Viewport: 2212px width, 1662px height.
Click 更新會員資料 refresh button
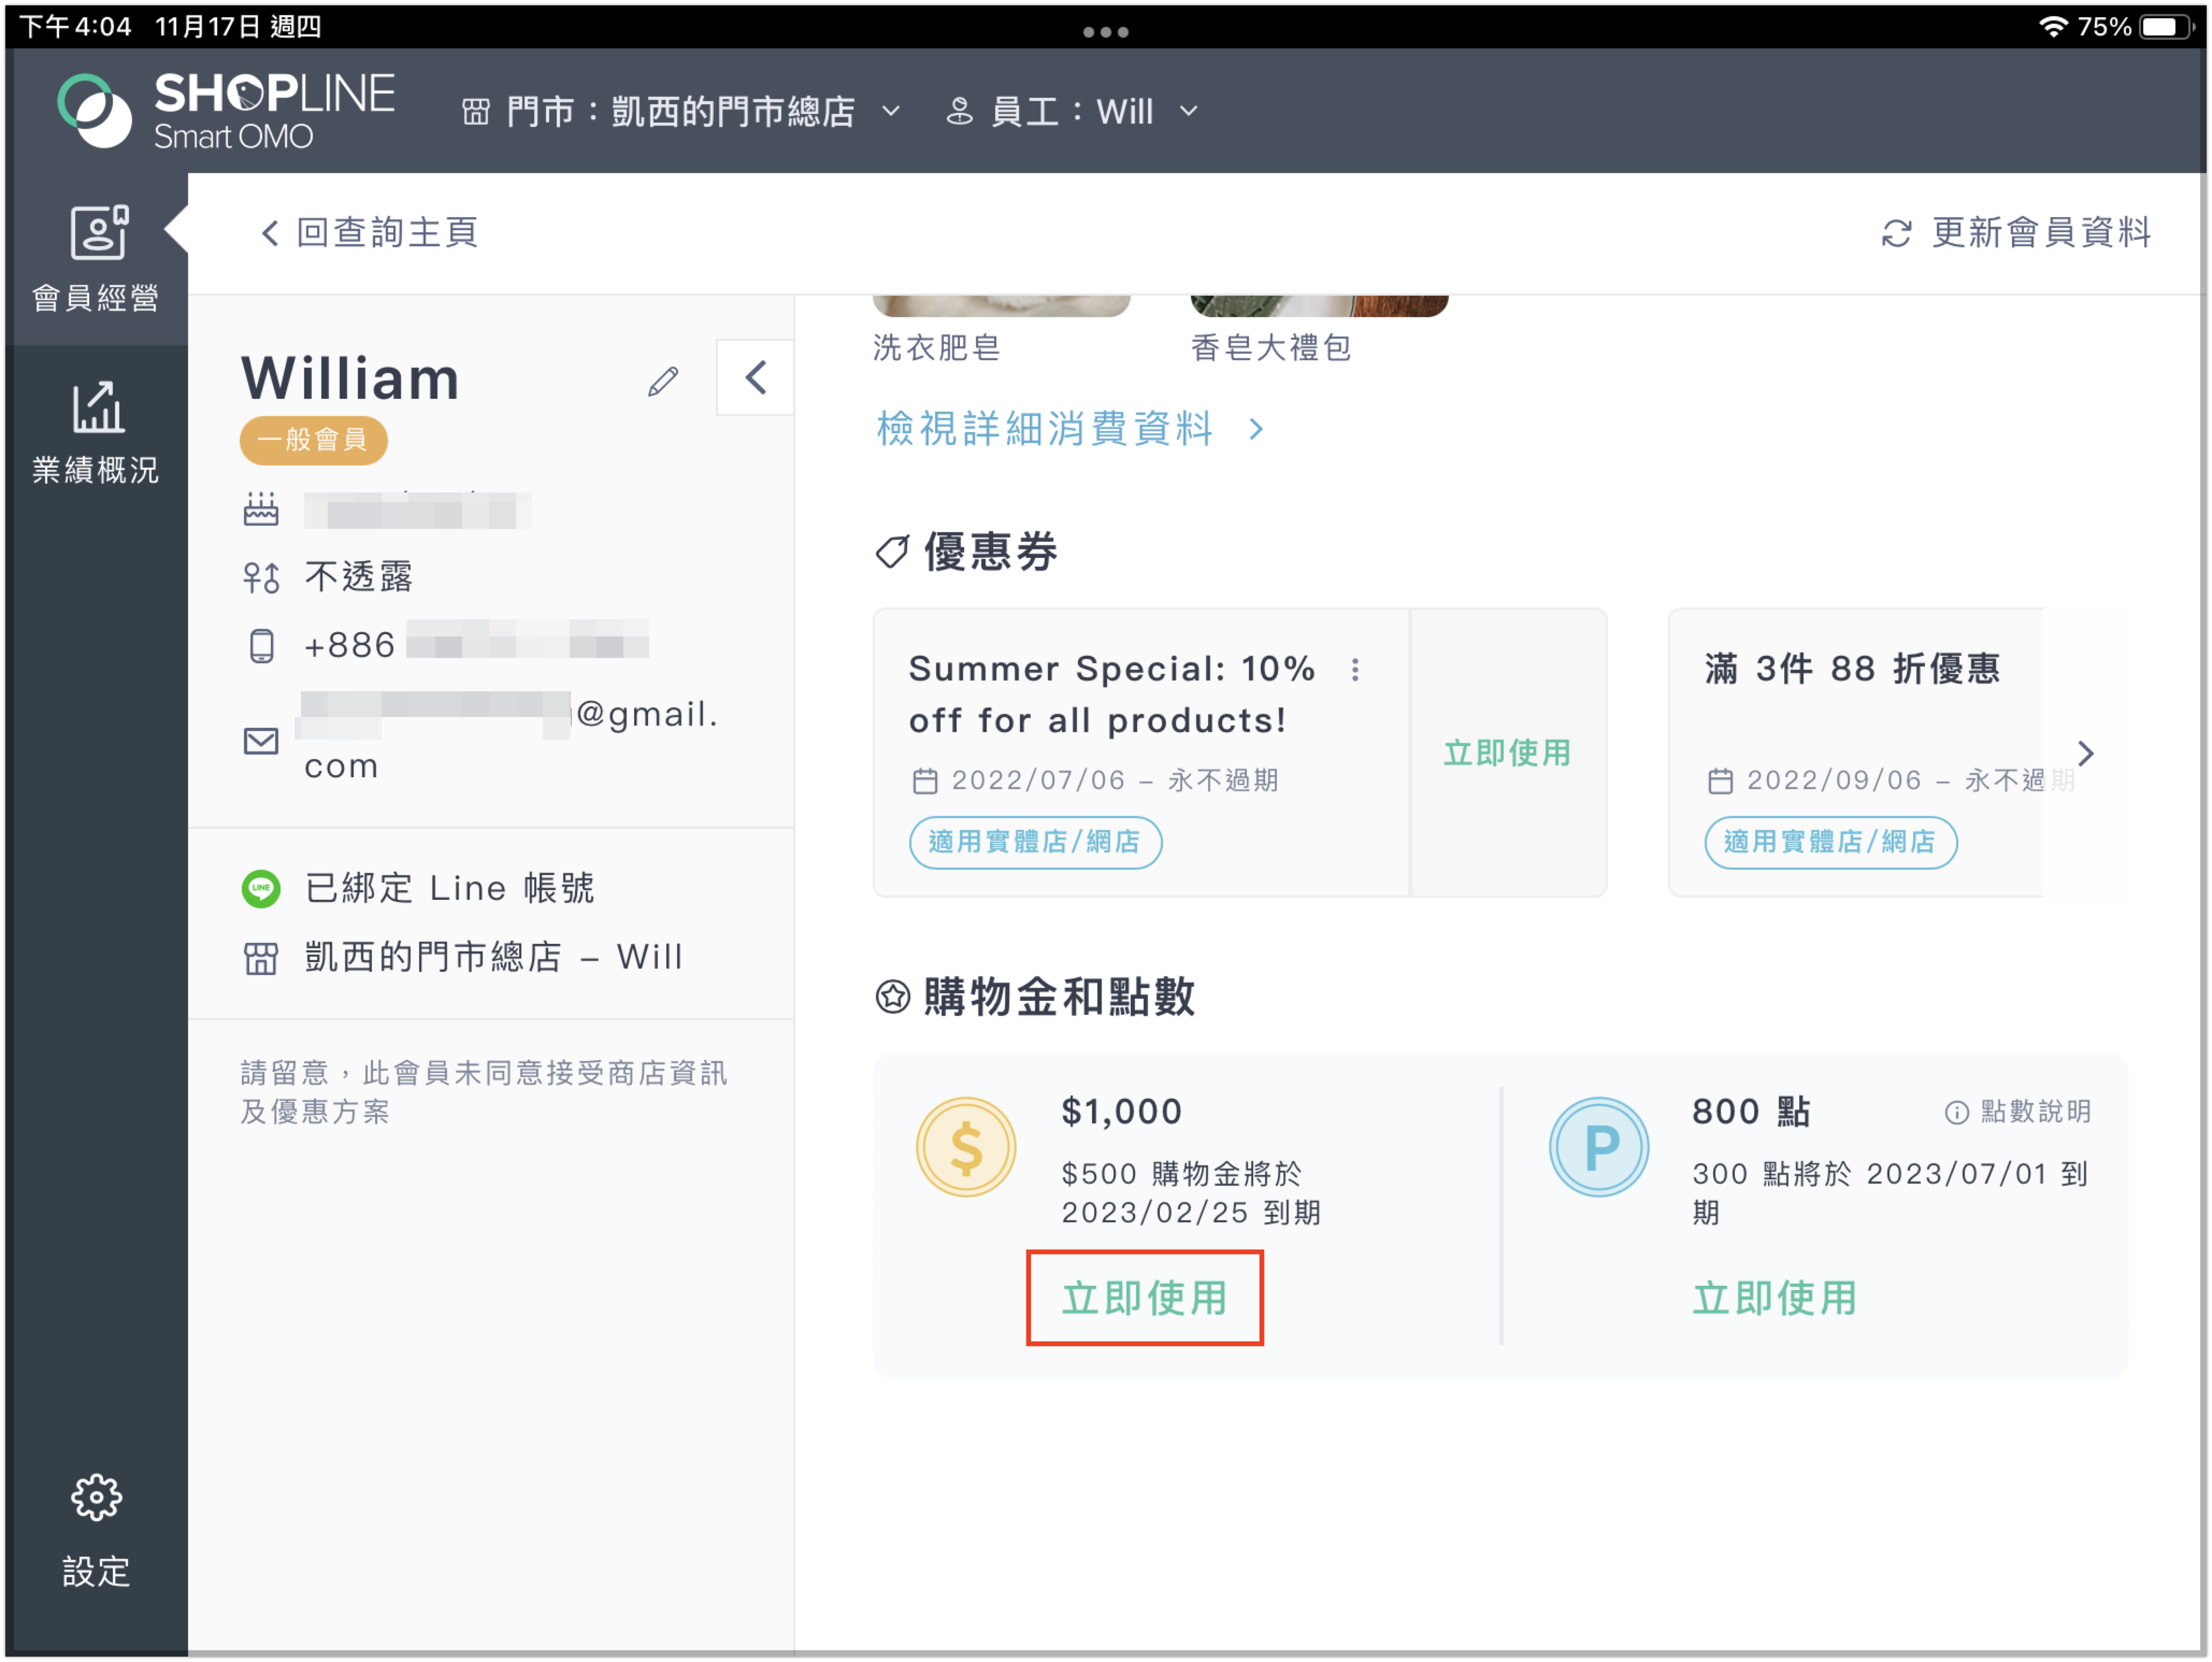(x=2016, y=233)
